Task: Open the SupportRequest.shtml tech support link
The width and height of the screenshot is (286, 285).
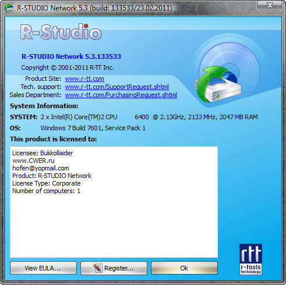Action: click(x=117, y=87)
